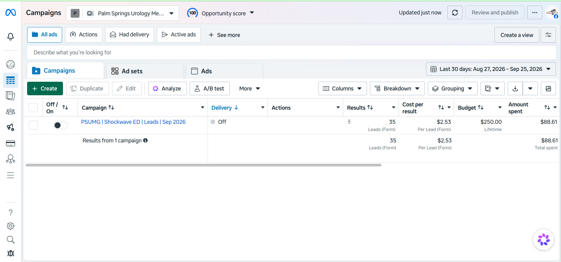Image resolution: width=561 pixels, height=262 pixels.
Task: Open the Breakdown dropdown
Action: tap(397, 89)
